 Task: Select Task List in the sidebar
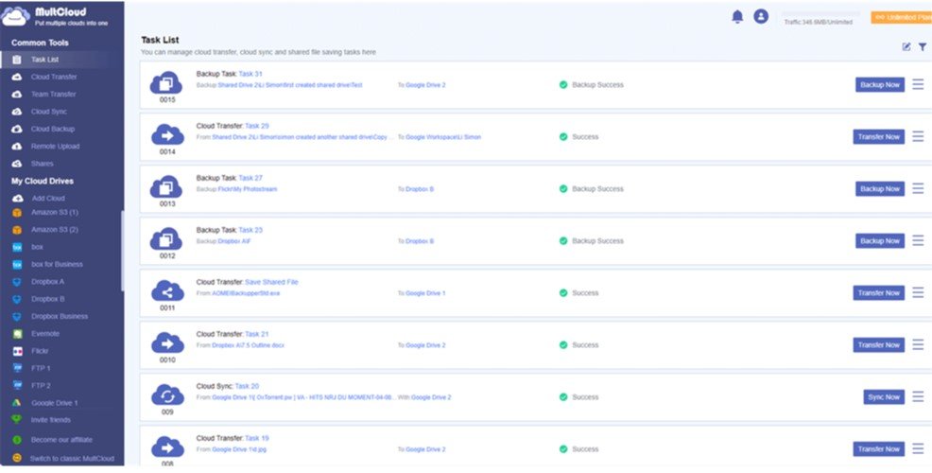pos(61,60)
